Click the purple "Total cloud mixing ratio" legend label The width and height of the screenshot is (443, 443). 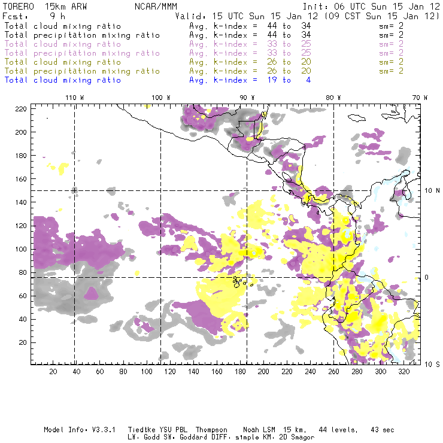(x=63, y=44)
